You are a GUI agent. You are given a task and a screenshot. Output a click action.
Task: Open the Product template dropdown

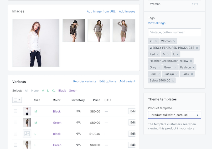174,115
